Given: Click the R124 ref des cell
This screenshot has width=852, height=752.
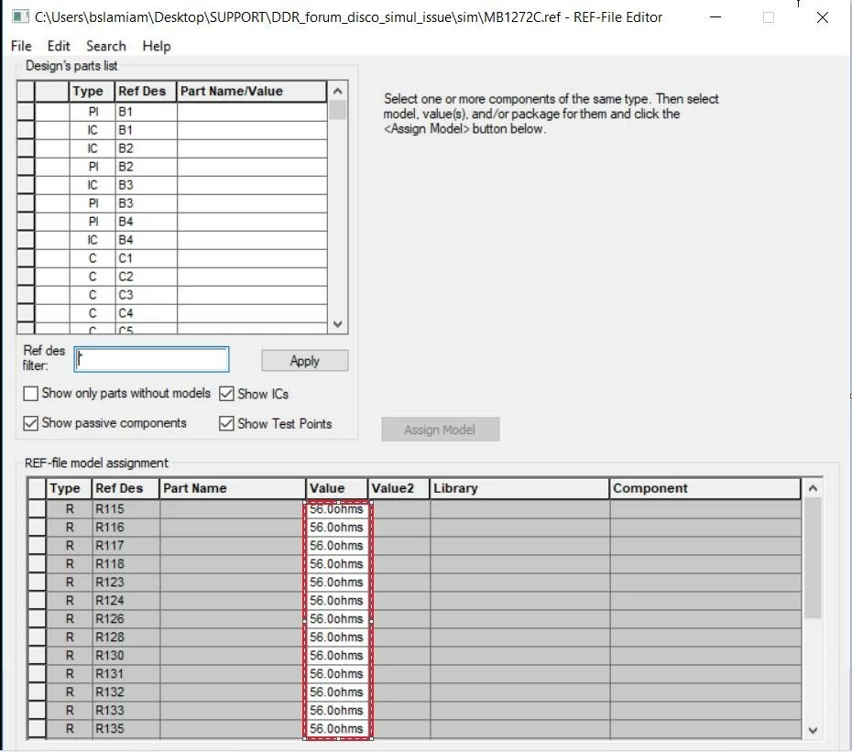Looking at the screenshot, I should (x=126, y=600).
